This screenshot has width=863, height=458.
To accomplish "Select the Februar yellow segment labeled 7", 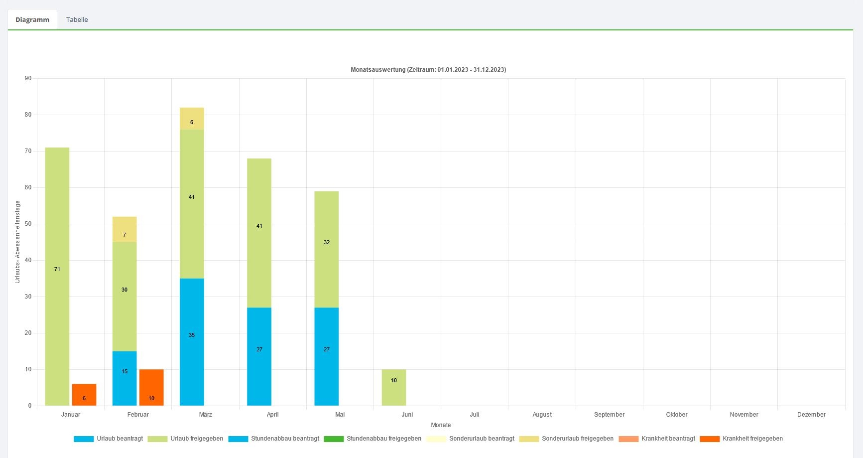I will (124, 229).
